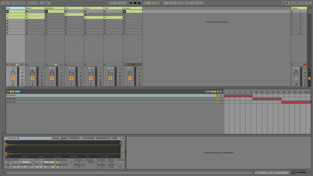Viewport: 313px width, 176px height.
Task: Click the Sampler device activator circle
Action: 5,138
